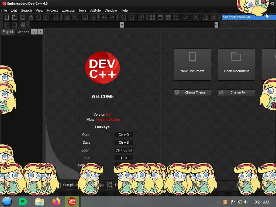This screenshot has width=276, height=207.
Task: Open the Help menu
Action: [x=124, y=11]
